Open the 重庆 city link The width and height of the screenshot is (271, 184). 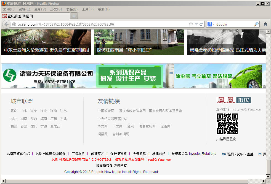(14, 111)
